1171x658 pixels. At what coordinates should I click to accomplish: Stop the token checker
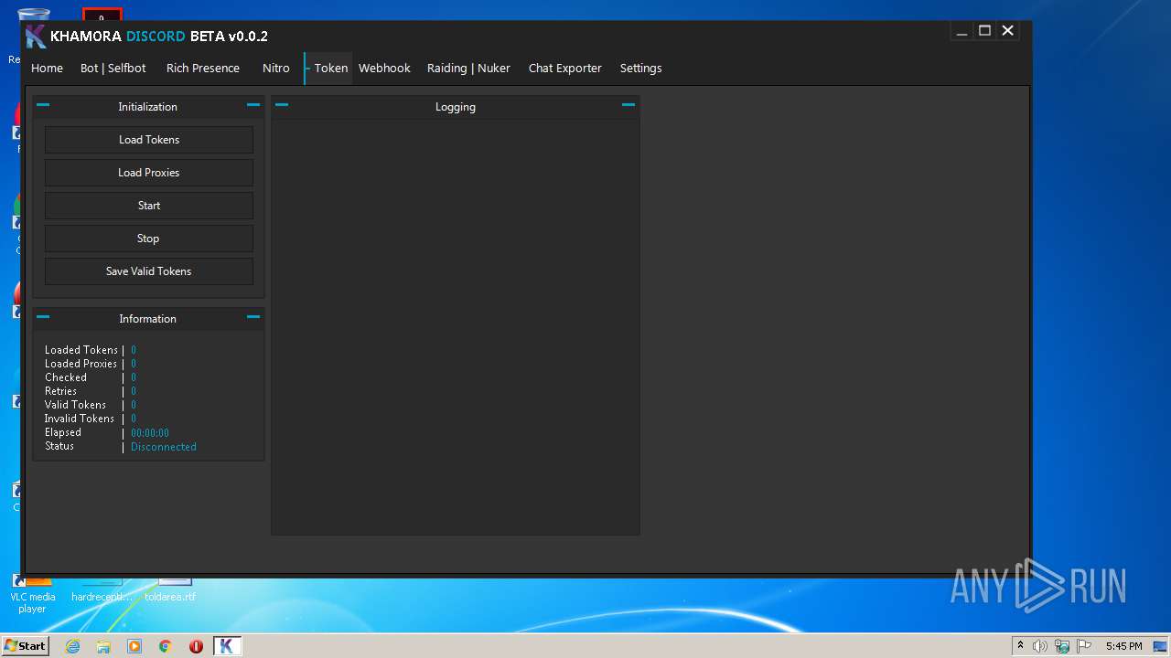click(x=149, y=239)
